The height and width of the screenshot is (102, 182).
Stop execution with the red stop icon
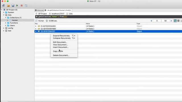[x=22, y=5]
